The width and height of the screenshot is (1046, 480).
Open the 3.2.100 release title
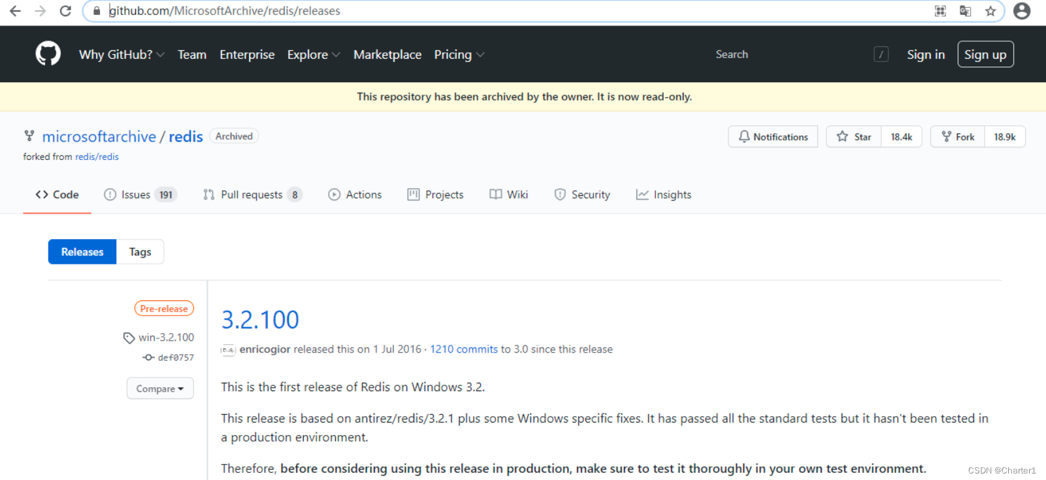coord(260,320)
